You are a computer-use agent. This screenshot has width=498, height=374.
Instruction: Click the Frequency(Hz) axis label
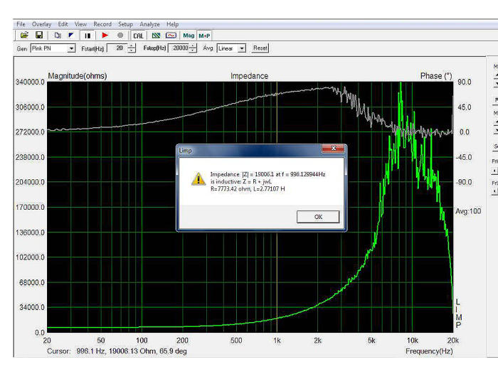click(x=429, y=351)
